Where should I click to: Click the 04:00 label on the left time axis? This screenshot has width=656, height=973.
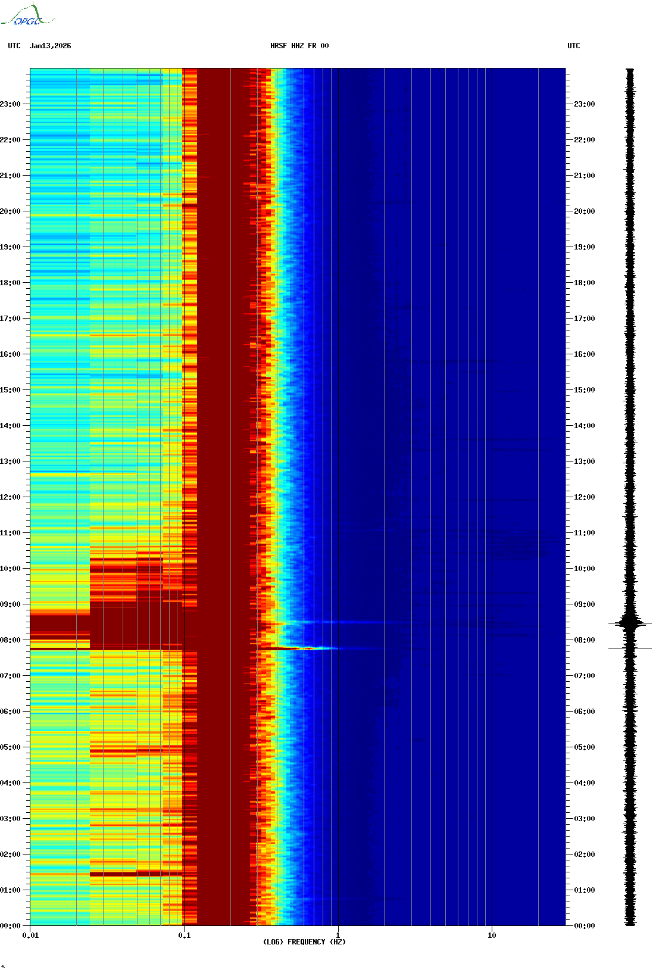[10, 783]
